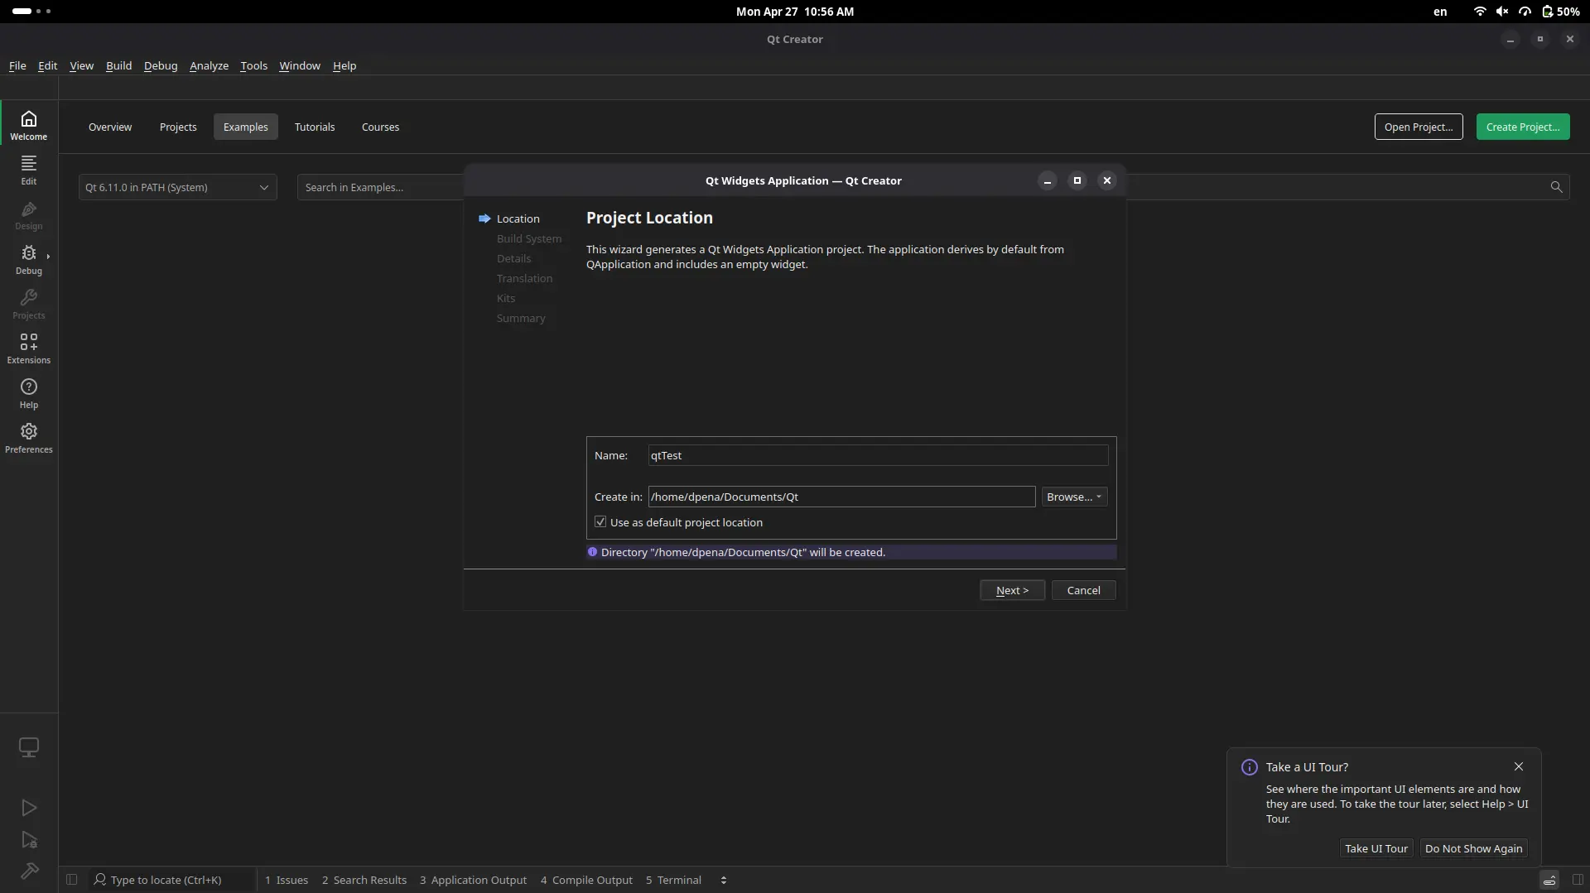1590x893 pixels.
Task: Click the search magnifier in Examples
Action: (1556, 187)
